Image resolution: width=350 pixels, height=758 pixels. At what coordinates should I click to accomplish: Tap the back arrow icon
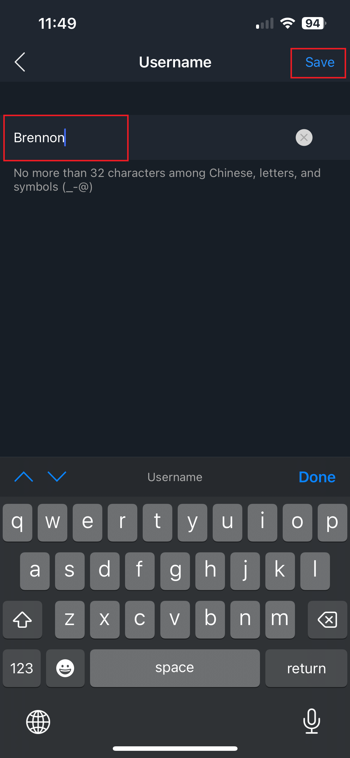pos(20,62)
